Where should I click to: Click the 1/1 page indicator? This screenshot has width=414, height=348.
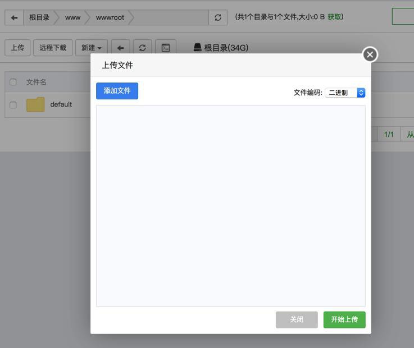click(x=389, y=135)
